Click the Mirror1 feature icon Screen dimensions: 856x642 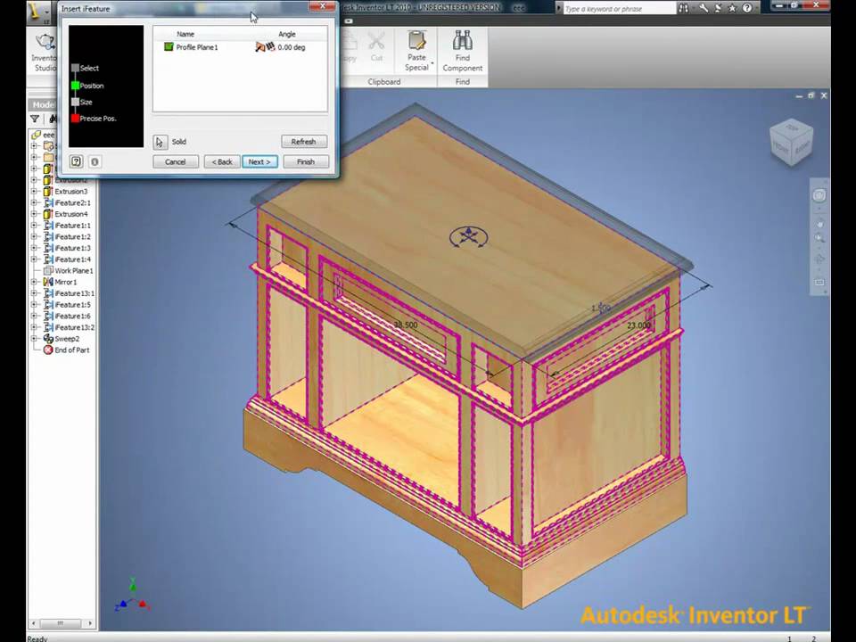click(x=48, y=282)
